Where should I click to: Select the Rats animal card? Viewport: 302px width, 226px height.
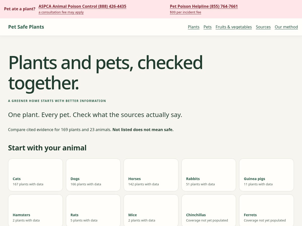pyautogui.click(x=93, y=210)
